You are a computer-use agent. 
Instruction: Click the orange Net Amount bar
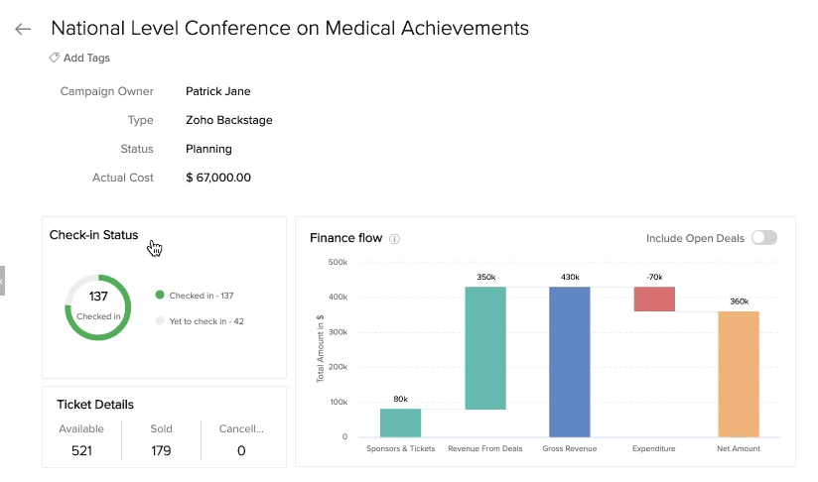(x=738, y=374)
